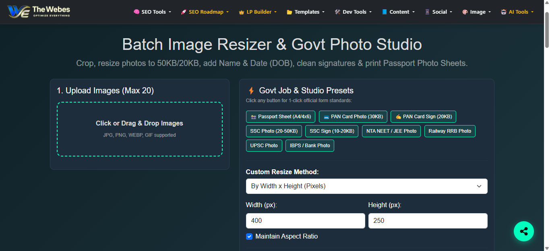This screenshot has height=251, width=550.
Task: Select the NTA NEET / JEE Photo preset
Action: click(x=391, y=131)
